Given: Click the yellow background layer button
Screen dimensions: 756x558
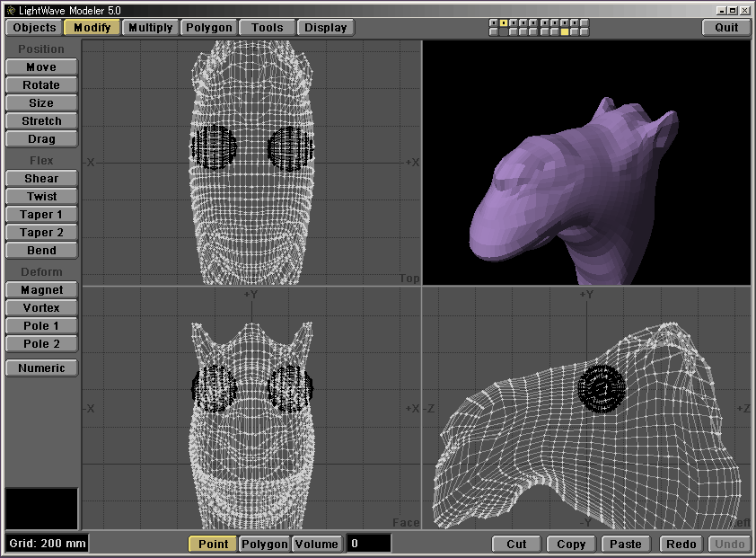Looking at the screenshot, I should (x=565, y=32).
